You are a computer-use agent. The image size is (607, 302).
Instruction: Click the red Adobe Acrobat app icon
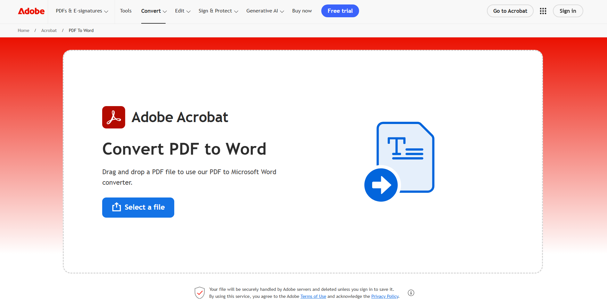114,117
